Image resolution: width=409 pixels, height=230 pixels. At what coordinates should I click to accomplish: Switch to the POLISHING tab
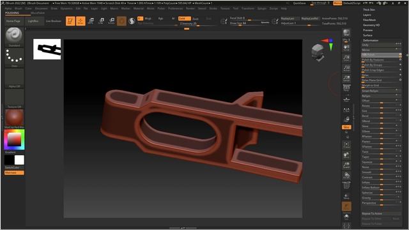(12, 13)
